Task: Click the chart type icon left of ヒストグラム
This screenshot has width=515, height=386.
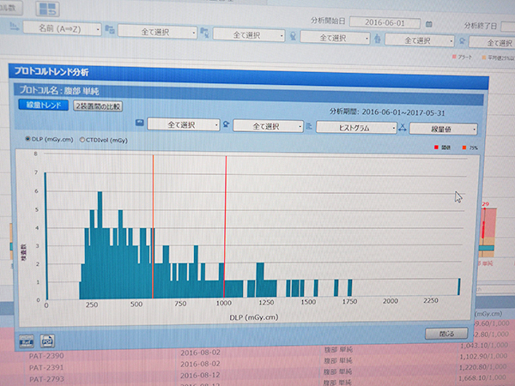Action: (308, 126)
